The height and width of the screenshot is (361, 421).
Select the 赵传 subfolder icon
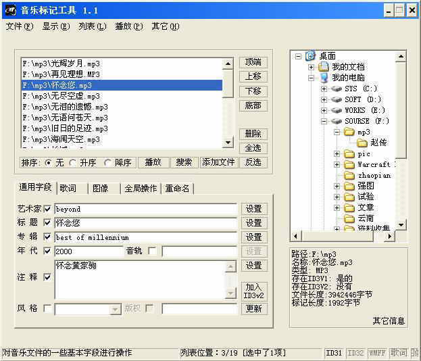point(362,143)
